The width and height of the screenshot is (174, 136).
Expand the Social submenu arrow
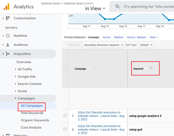pos(16,91)
